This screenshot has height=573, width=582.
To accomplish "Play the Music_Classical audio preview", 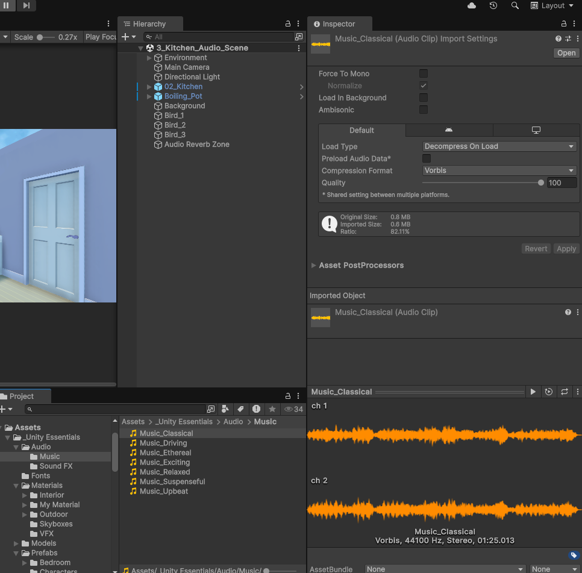I will point(533,392).
